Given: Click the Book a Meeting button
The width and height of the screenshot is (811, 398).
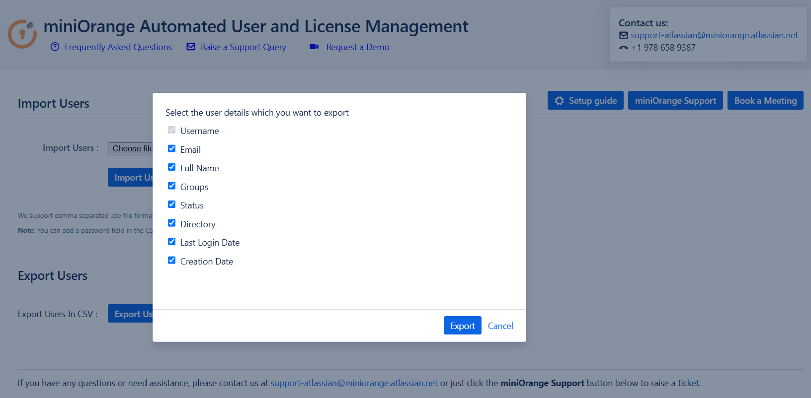Looking at the screenshot, I should [765, 101].
